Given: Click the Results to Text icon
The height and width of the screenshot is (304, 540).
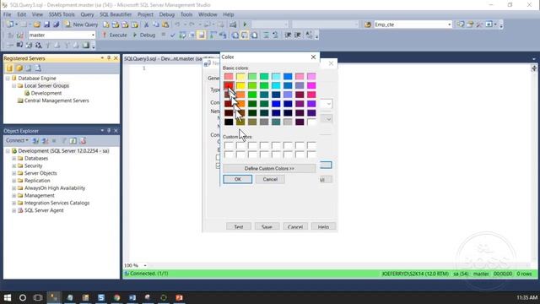Looking at the screenshot, I should (235, 35).
